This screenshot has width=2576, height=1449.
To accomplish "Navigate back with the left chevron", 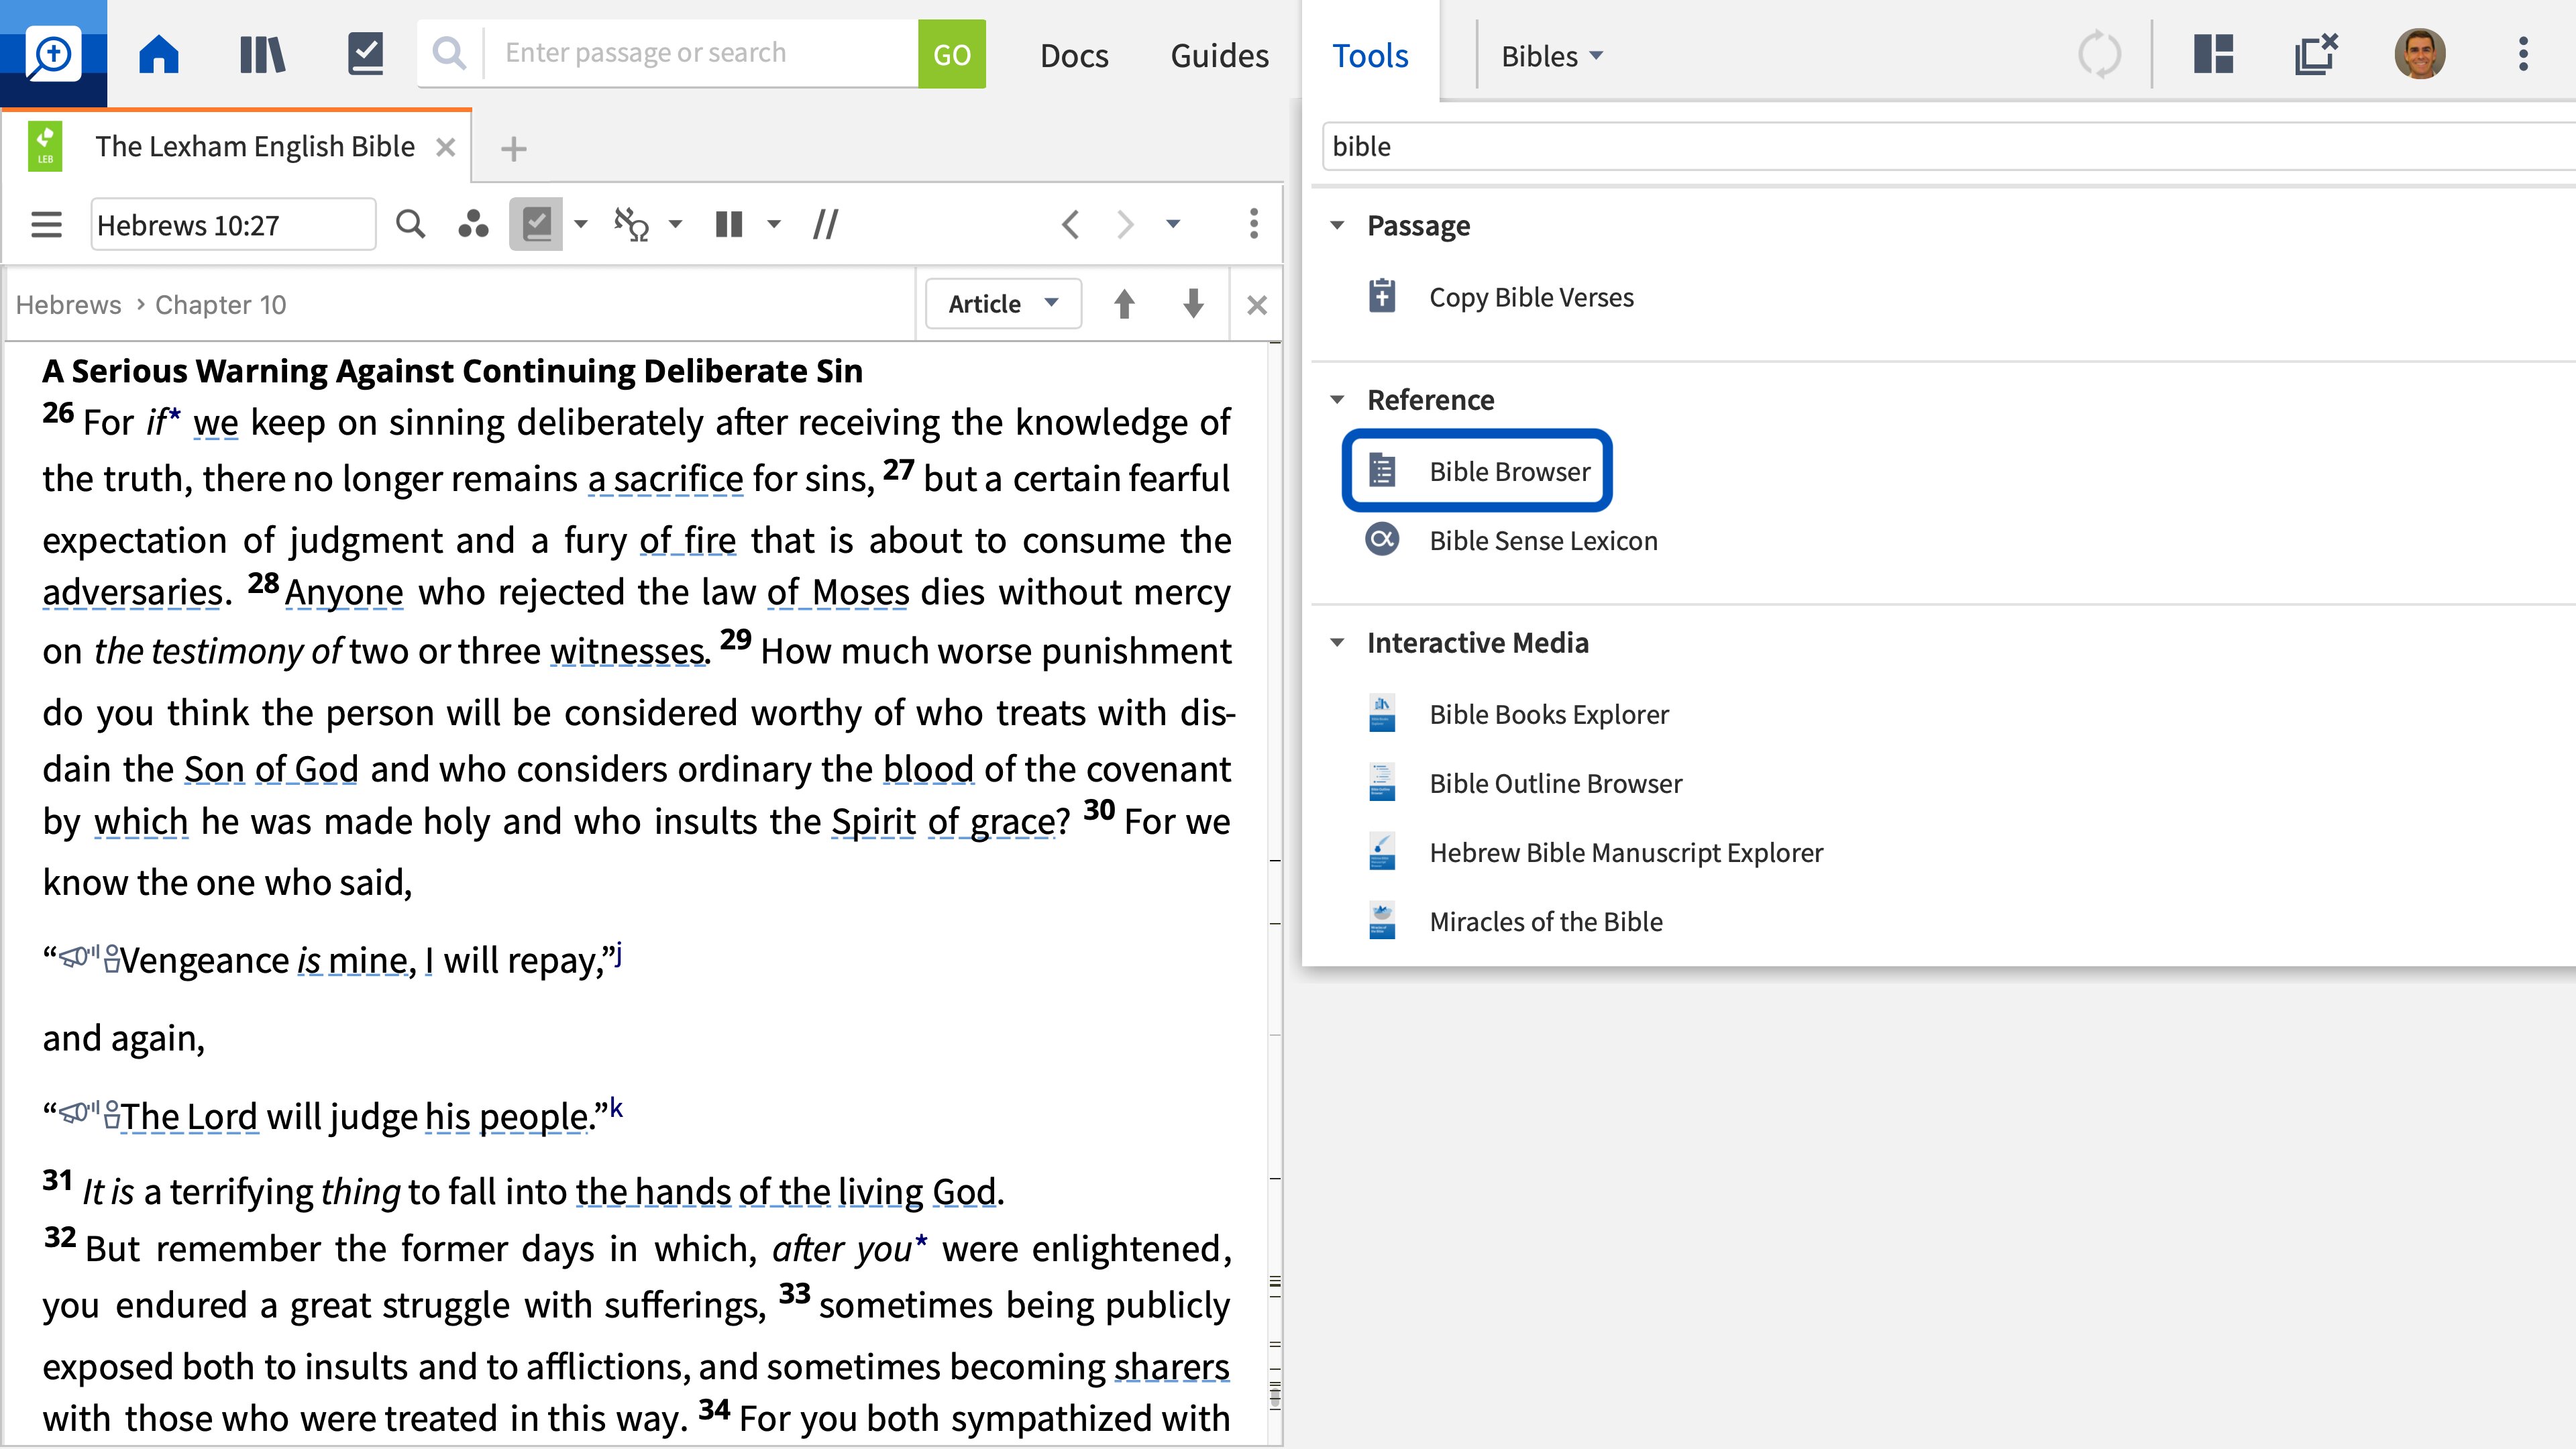I will (x=1070, y=224).
